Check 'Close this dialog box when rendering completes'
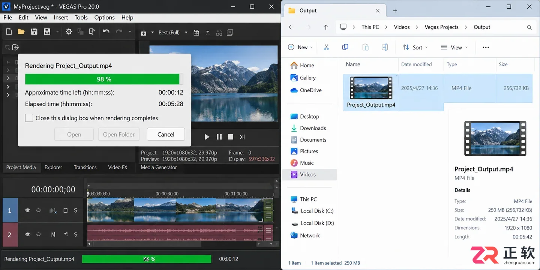 pos(29,118)
